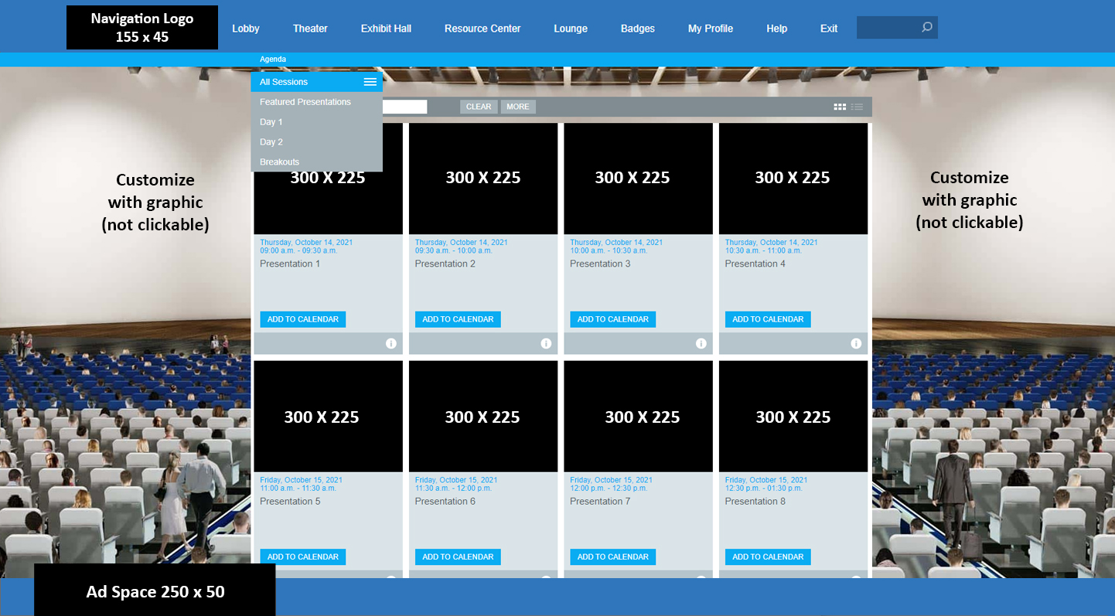Open the Badges page
Image resolution: width=1115 pixels, height=616 pixels.
coord(638,29)
